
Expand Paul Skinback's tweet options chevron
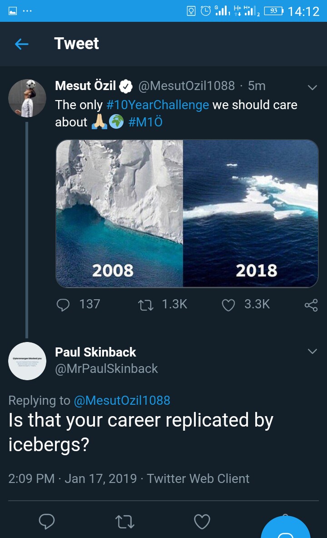312,352
